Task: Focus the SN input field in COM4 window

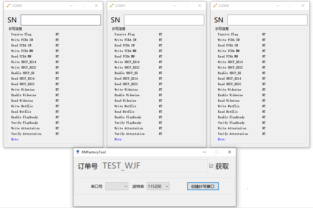Action: click(267, 20)
